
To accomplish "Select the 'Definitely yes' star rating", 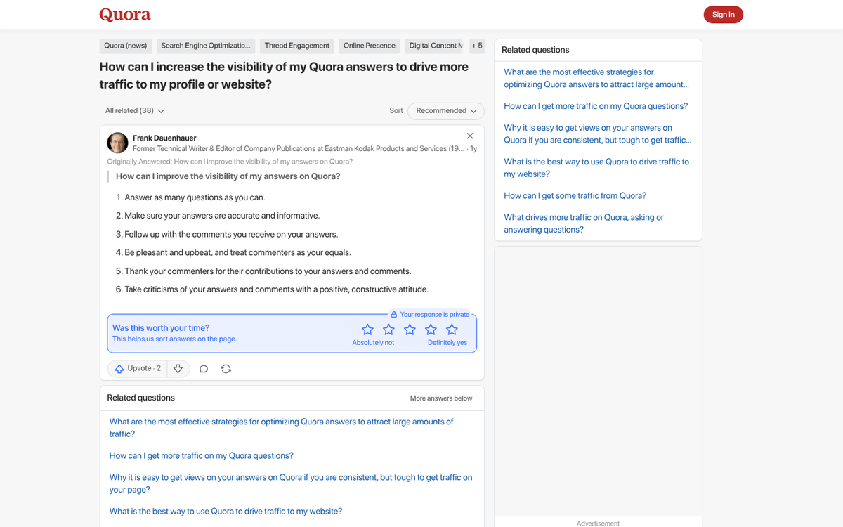I will pos(452,329).
